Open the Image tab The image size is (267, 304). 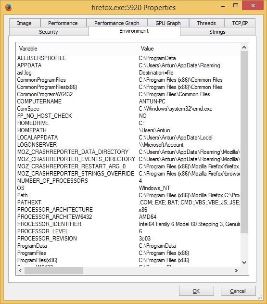pos(25,23)
